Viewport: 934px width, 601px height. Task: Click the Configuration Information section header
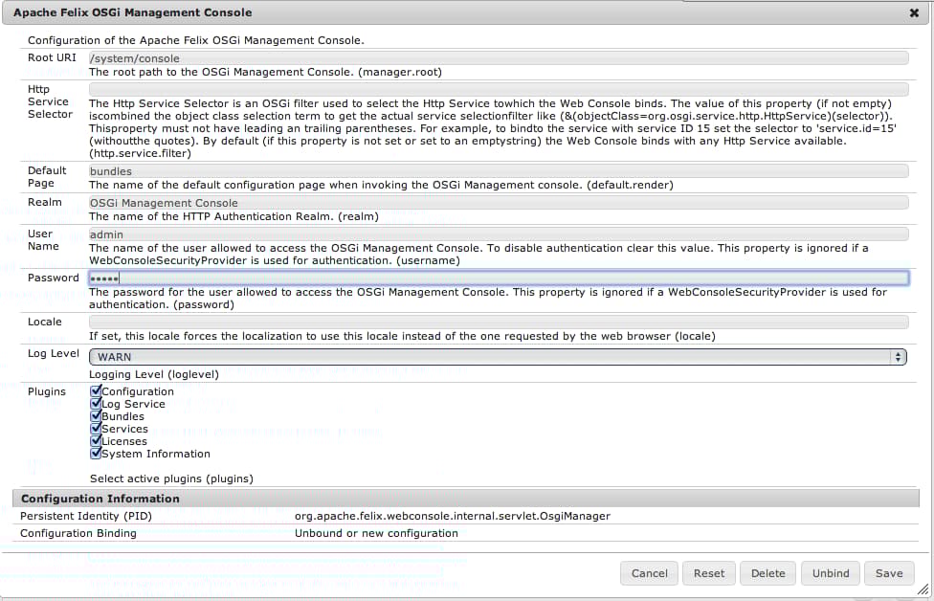(100, 498)
